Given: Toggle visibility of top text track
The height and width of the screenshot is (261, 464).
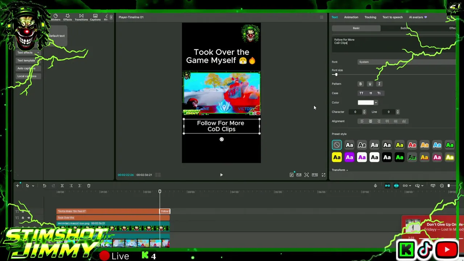Looking at the screenshot, I should click(x=29, y=211).
